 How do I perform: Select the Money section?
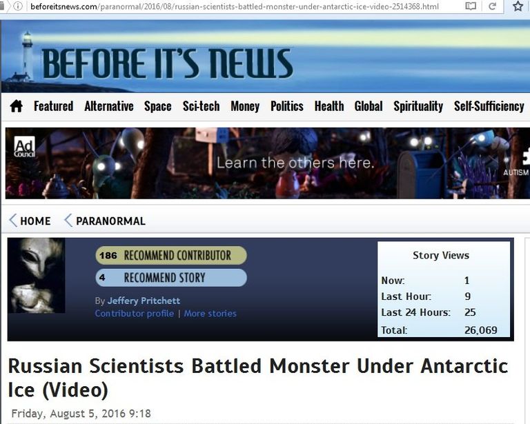tap(245, 106)
